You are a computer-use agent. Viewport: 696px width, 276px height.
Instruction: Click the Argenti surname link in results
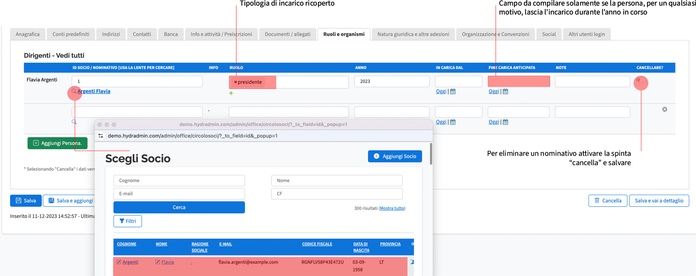[130, 262]
